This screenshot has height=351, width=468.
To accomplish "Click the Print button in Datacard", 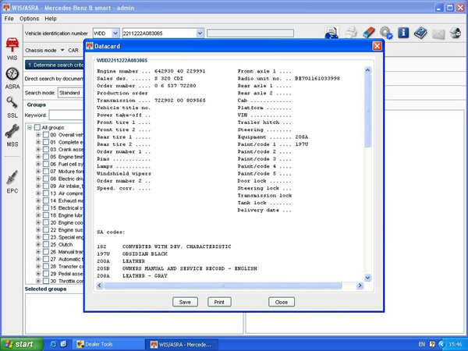I will pyautogui.click(x=219, y=302).
